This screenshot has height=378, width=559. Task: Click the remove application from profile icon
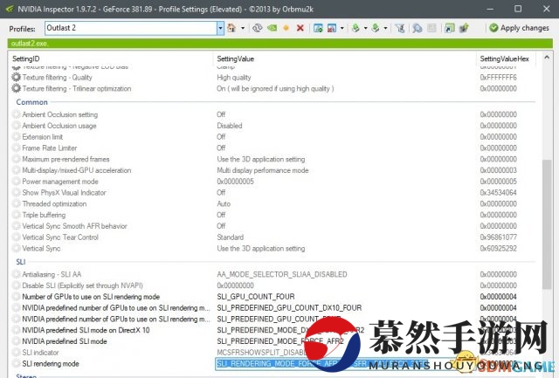332,28
